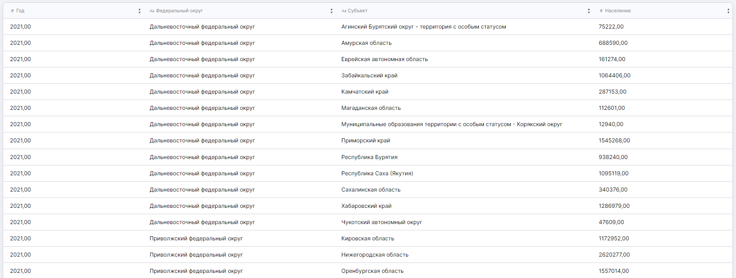Viewport: 736px width, 278px height.
Task: Click the sort arrows in Год column
Action: [140, 11]
